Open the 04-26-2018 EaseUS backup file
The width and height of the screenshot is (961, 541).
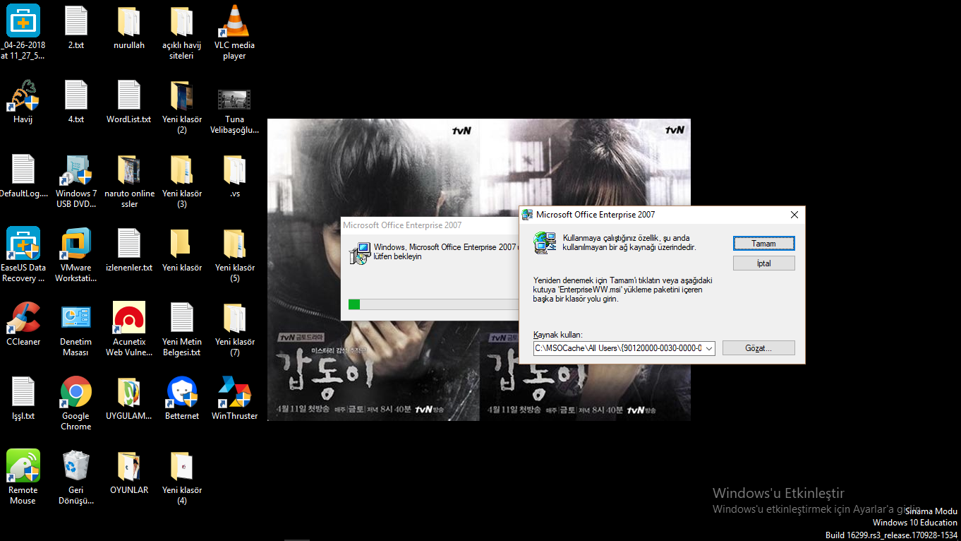coord(23,32)
